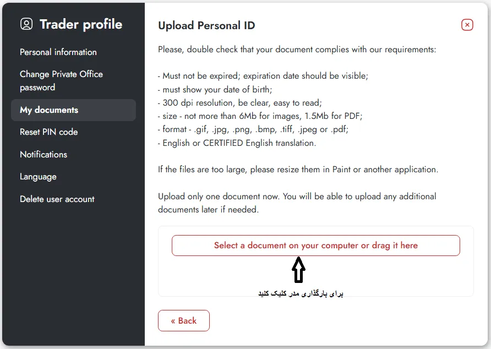Go to Change Private Office password
This screenshot has width=491, height=349.
pos(61,80)
